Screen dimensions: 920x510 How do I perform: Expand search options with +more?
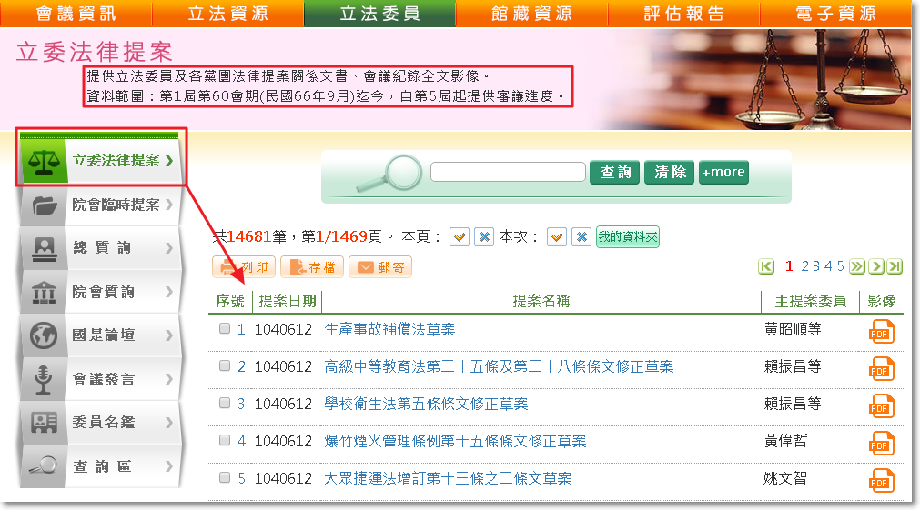(723, 172)
